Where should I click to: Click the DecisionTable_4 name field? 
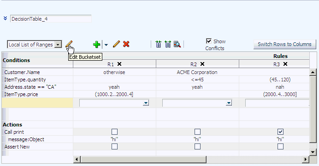tap(51, 19)
